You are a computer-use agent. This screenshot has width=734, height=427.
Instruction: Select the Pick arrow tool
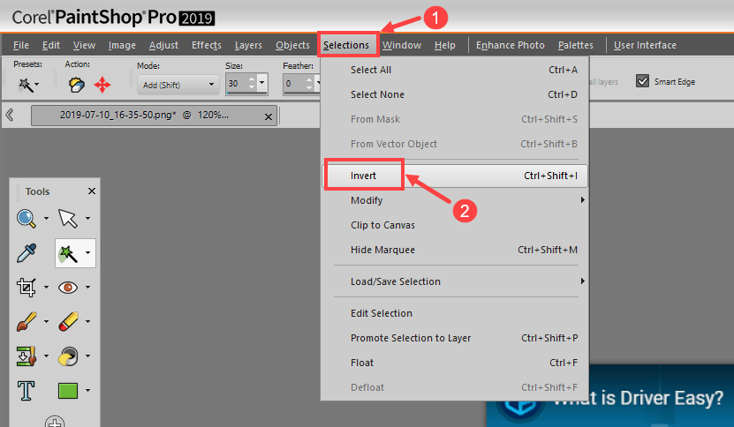tap(68, 219)
